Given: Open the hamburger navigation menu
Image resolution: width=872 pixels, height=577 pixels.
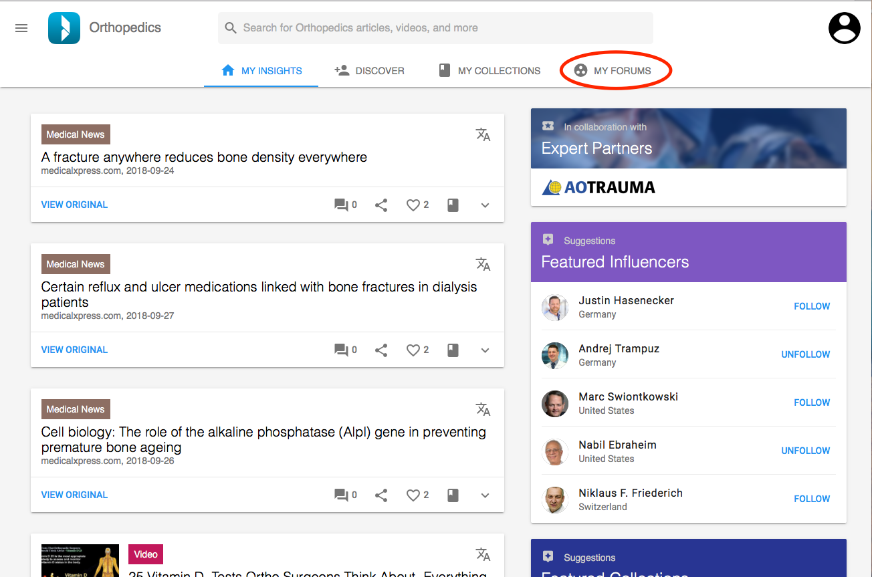Looking at the screenshot, I should pos(21,28).
